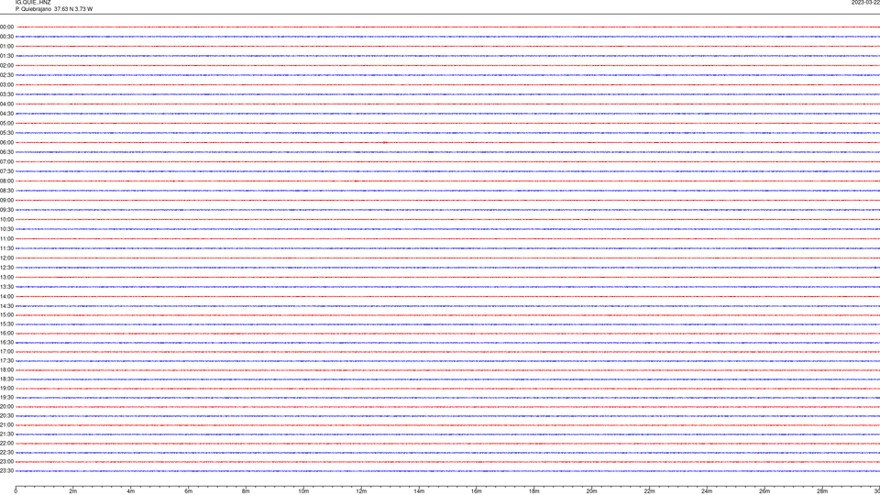Select the 16:30 time row label
This screenshot has width=880, height=495.
tap(6, 343)
